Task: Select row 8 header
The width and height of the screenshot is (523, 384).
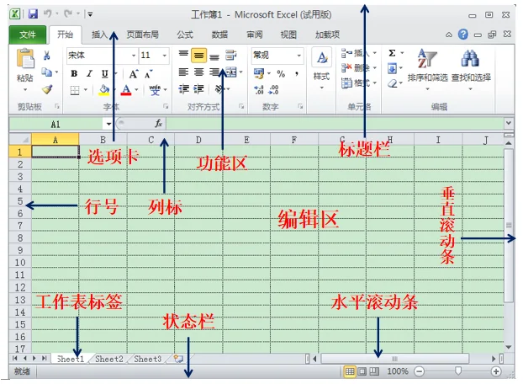Action: 20,237
